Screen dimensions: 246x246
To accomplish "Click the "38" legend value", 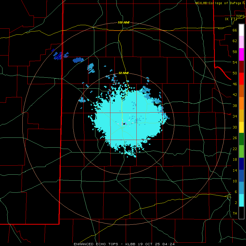I will pyautogui.click(x=235, y=106).
